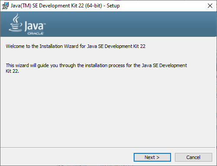The image size is (217, 166).
Task: Click the gray footer area left of Next
Action: pos(66,157)
